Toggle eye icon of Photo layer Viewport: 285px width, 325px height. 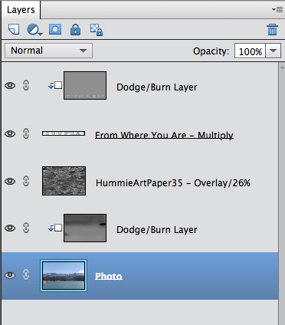pyautogui.click(x=10, y=275)
